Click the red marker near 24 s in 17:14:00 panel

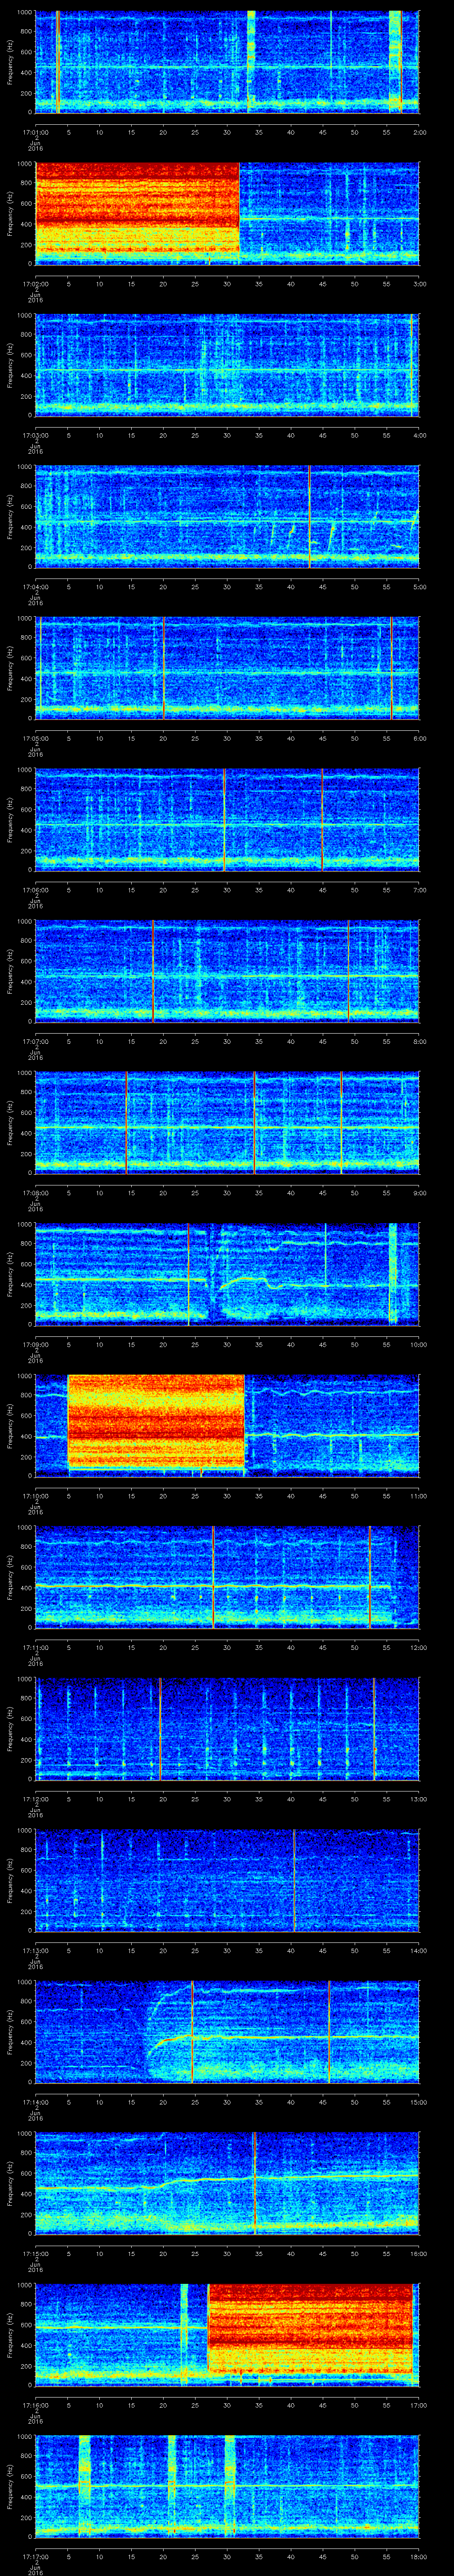coord(192,2033)
